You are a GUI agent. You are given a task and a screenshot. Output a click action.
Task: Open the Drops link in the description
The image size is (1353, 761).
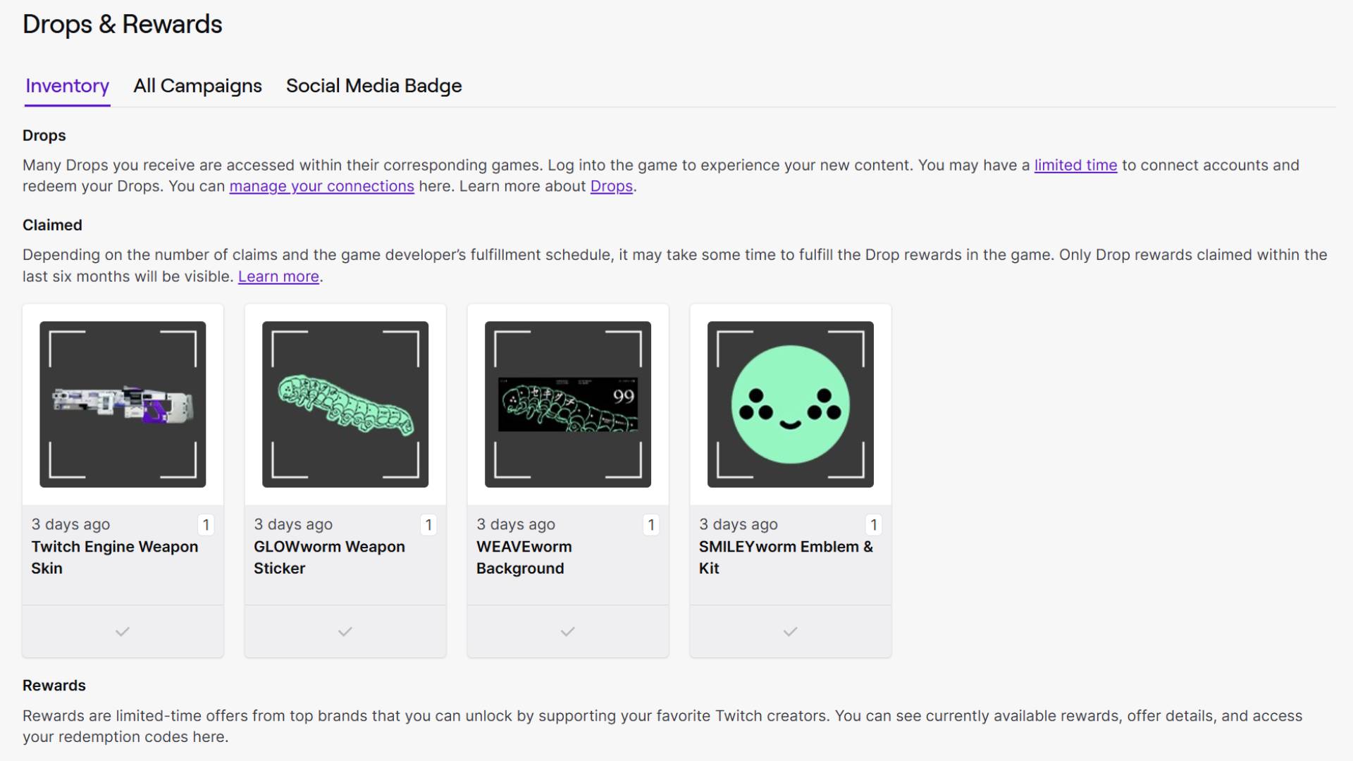(610, 186)
